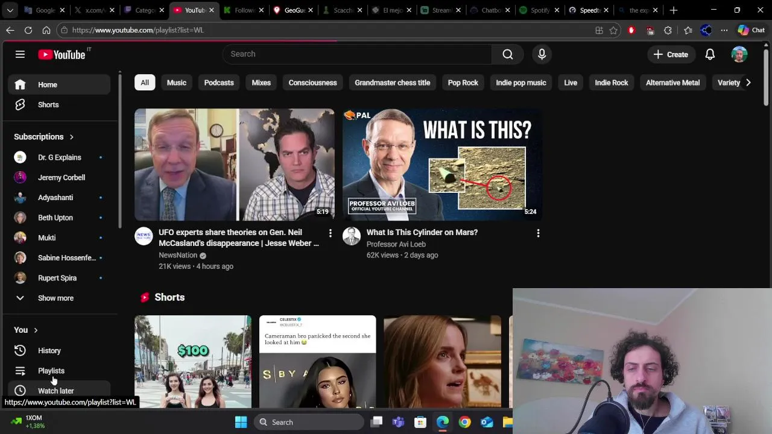Expand the Subscriptions section arrow
Image resolution: width=772 pixels, height=434 pixels.
tap(71, 137)
